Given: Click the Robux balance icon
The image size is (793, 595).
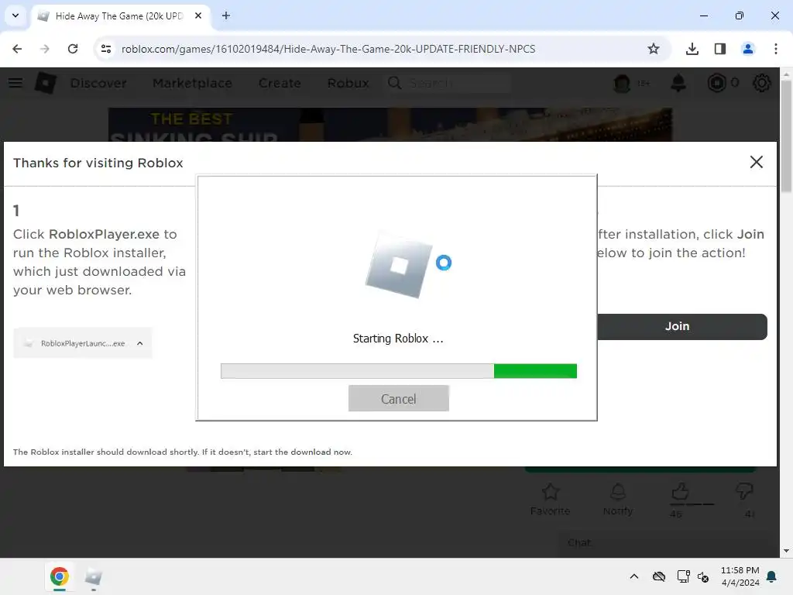Looking at the screenshot, I should (716, 83).
